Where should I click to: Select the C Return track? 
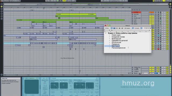136,71
